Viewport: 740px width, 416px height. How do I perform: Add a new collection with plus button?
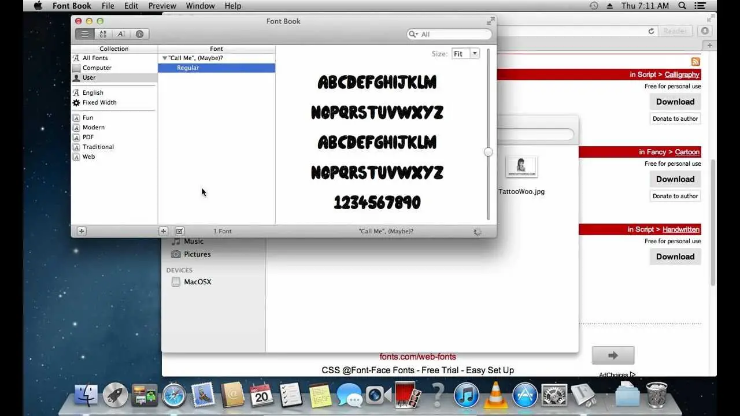pyautogui.click(x=82, y=231)
